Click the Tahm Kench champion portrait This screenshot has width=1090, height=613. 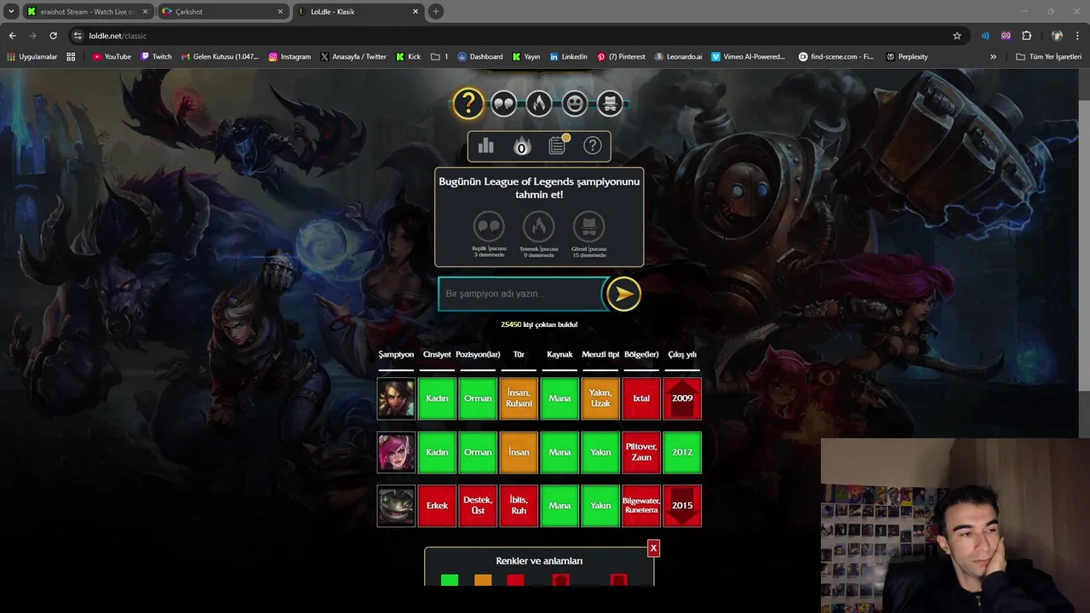396,506
